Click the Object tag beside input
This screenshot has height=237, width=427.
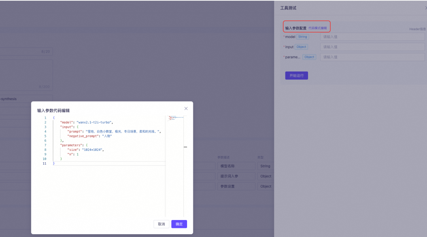pos(301,47)
